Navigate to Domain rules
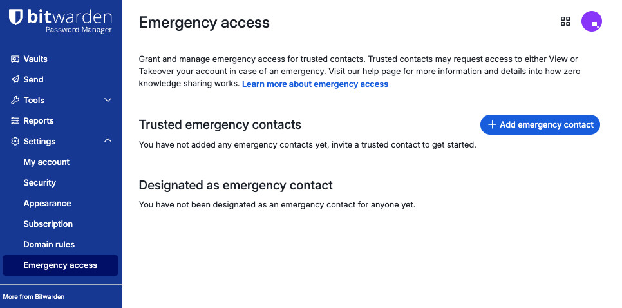The image size is (622, 308). point(49,244)
